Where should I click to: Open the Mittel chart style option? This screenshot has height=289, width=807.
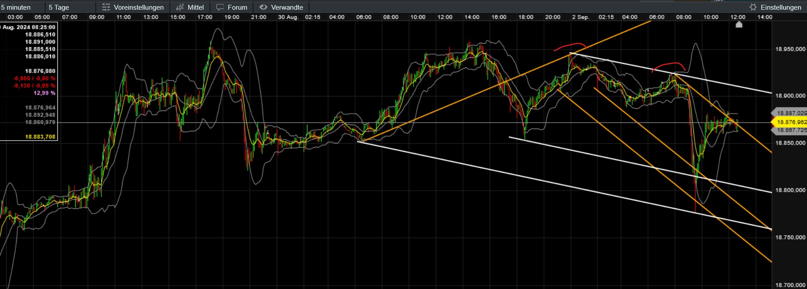pos(196,7)
